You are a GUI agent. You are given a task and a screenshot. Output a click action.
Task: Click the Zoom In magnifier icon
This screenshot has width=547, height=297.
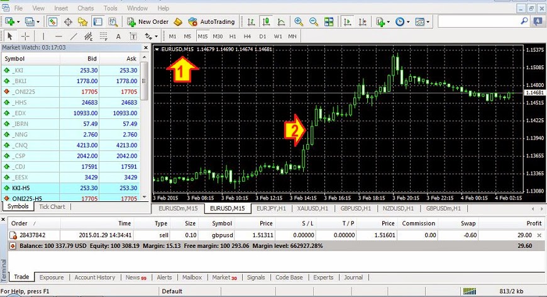(x=299, y=21)
